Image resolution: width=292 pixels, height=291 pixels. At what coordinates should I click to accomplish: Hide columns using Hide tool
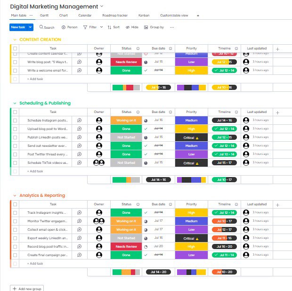132,27
